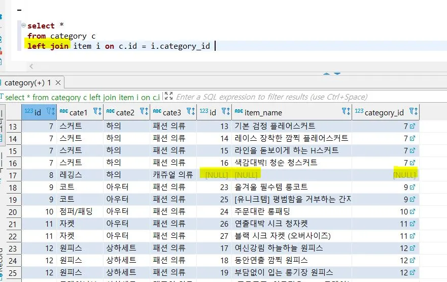447x282 pixels.
Task: Click NULL category_id cell in row 17
Action: point(386,175)
